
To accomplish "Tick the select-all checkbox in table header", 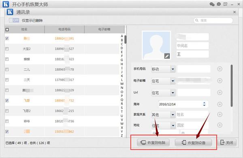I will 7,29.
